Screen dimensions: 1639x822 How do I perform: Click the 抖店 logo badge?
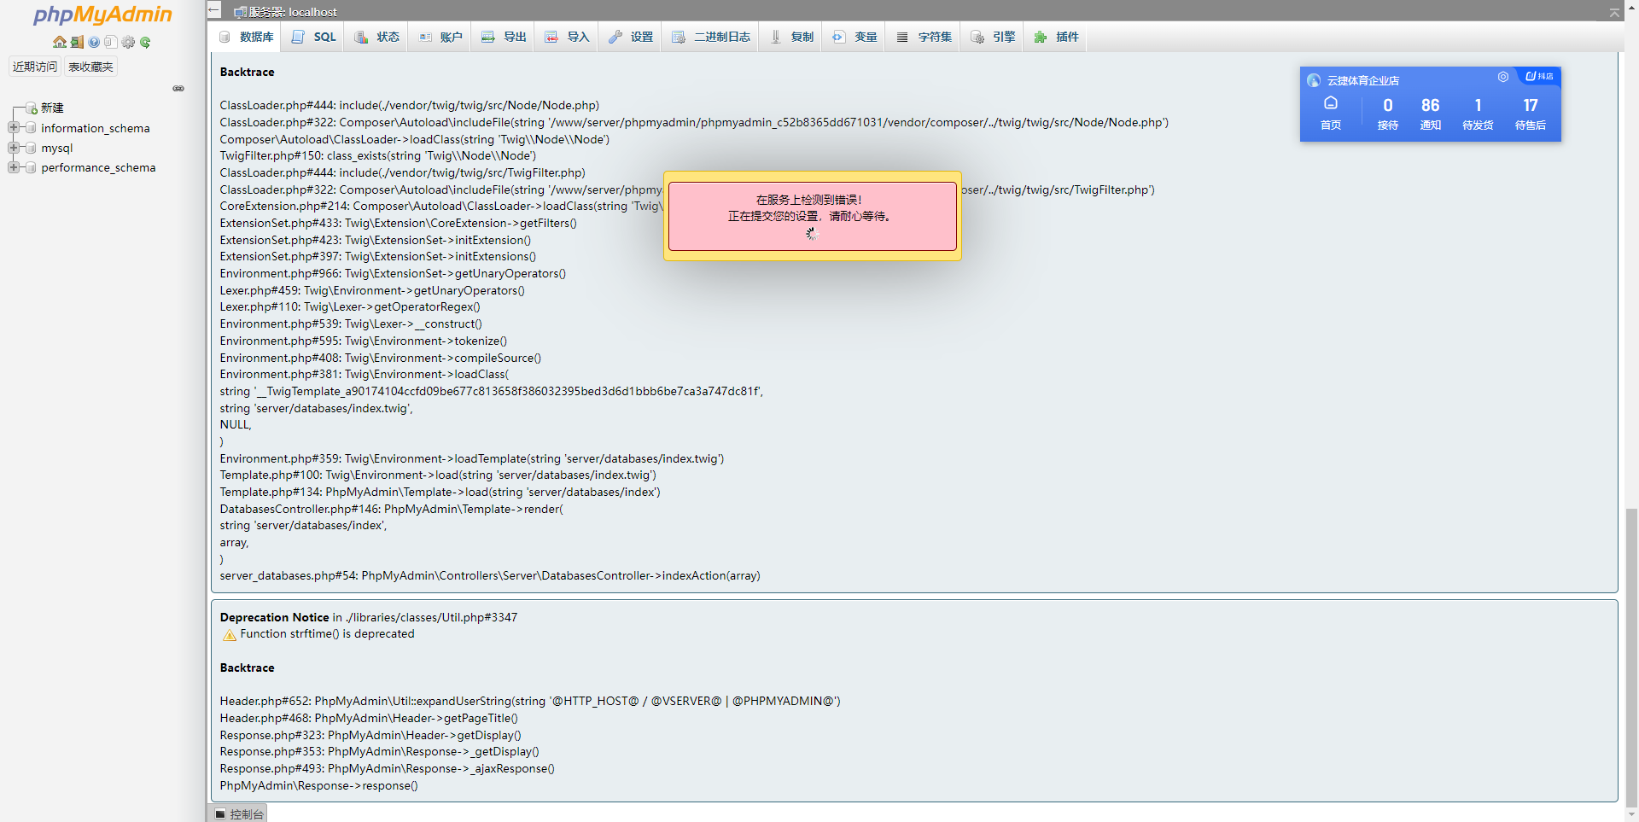click(x=1540, y=76)
